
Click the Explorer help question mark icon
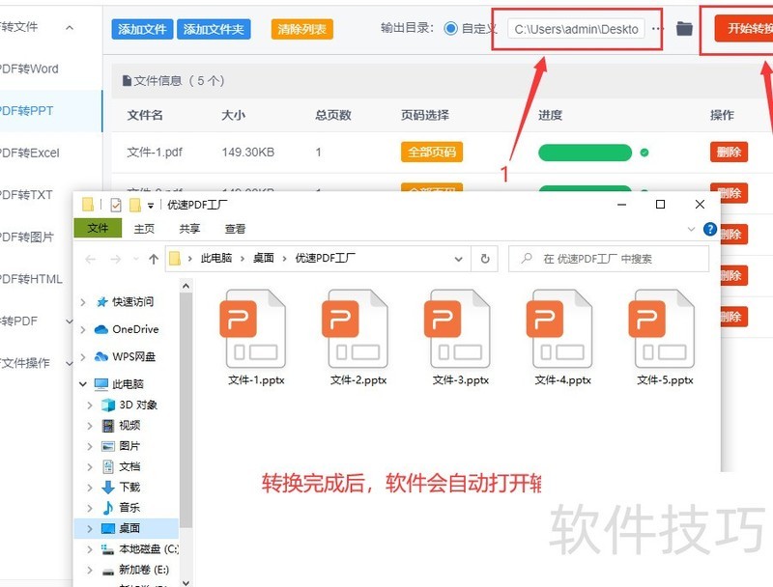point(709,228)
